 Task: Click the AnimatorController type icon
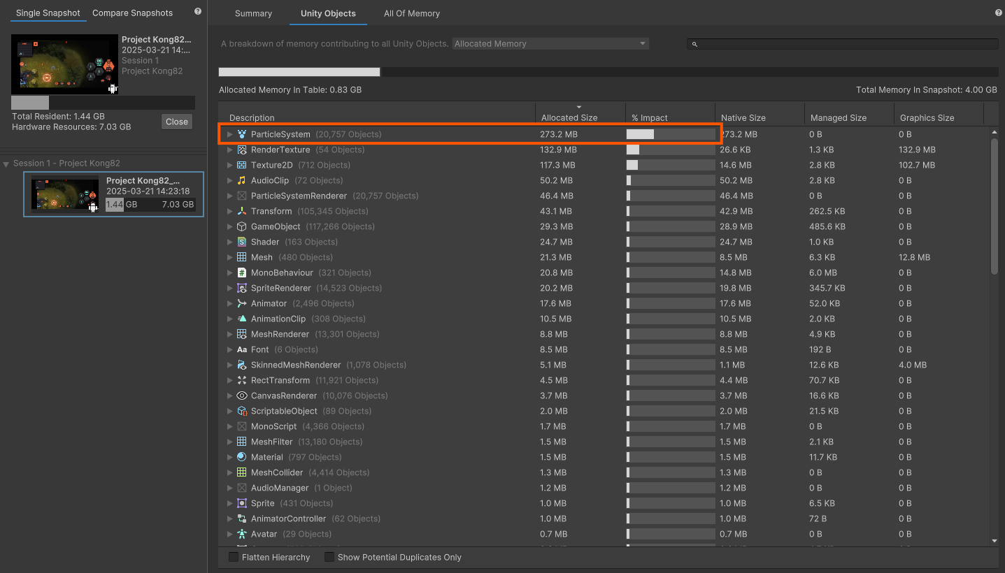coord(242,518)
